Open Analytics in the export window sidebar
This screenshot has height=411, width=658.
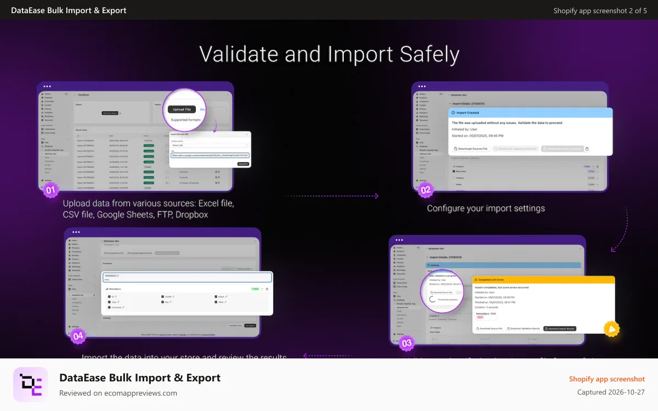[x=48, y=112]
